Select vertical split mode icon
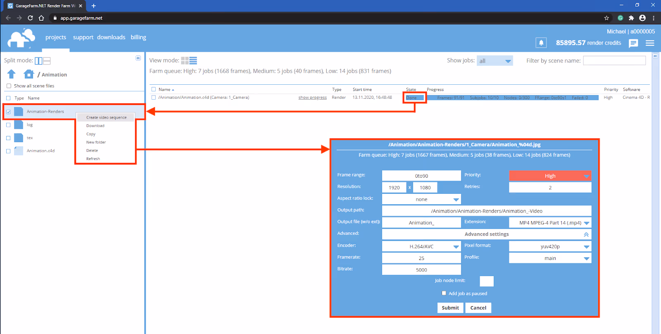661x334 pixels. tap(38, 61)
